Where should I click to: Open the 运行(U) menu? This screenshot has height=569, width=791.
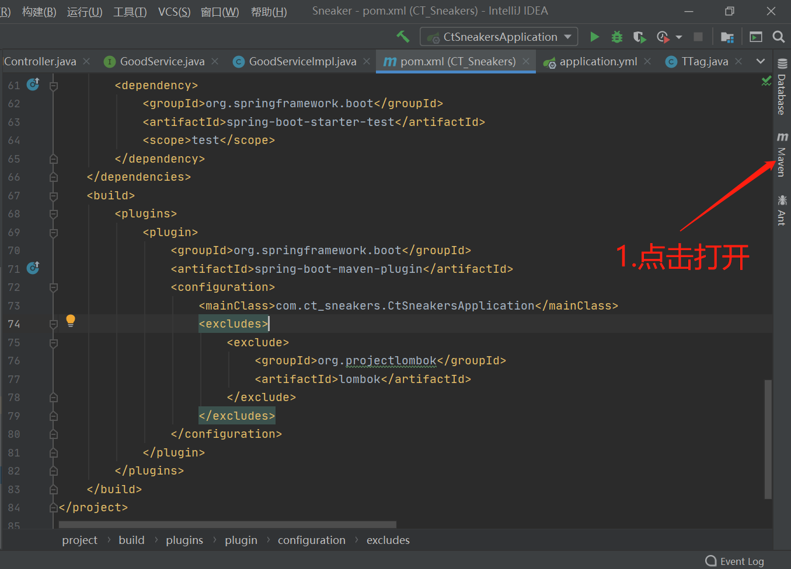(x=85, y=12)
